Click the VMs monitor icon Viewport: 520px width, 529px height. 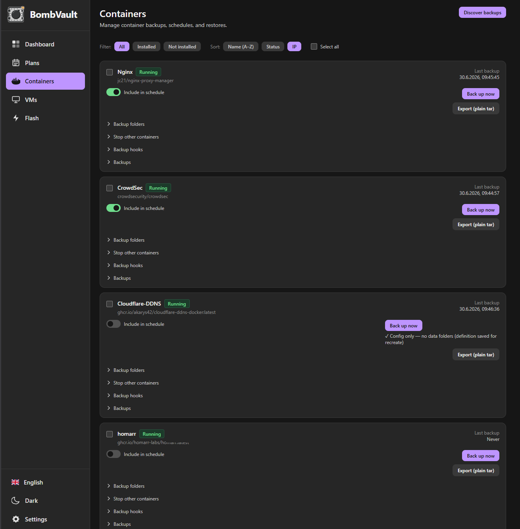tap(16, 100)
